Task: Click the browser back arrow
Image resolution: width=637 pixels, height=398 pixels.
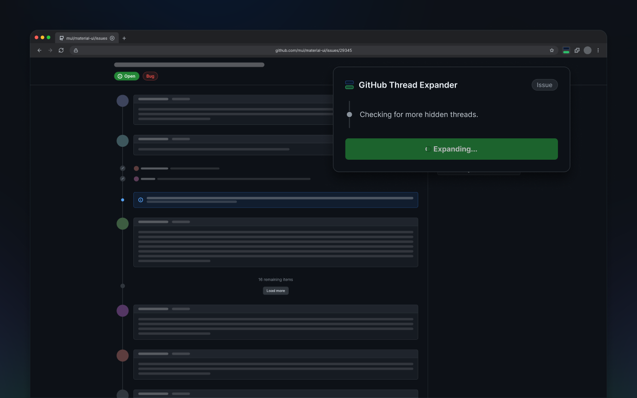Action: 39,50
